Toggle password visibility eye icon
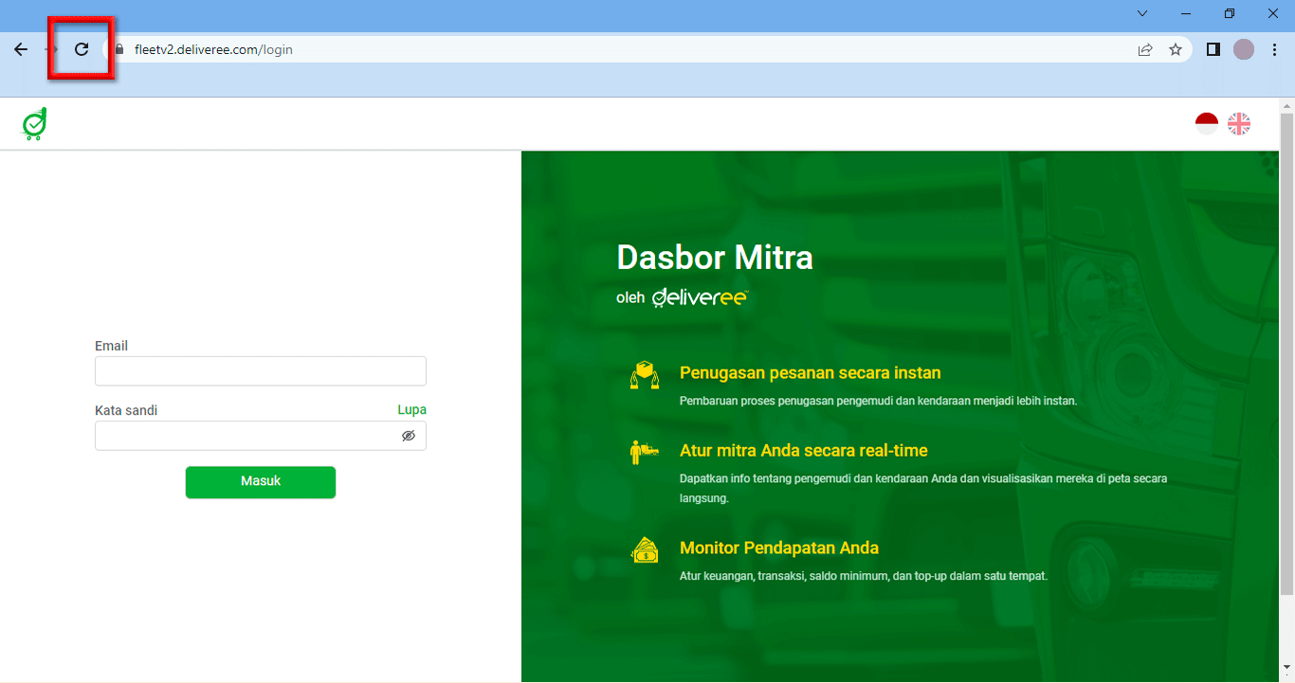The image size is (1295, 683). click(x=409, y=436)
